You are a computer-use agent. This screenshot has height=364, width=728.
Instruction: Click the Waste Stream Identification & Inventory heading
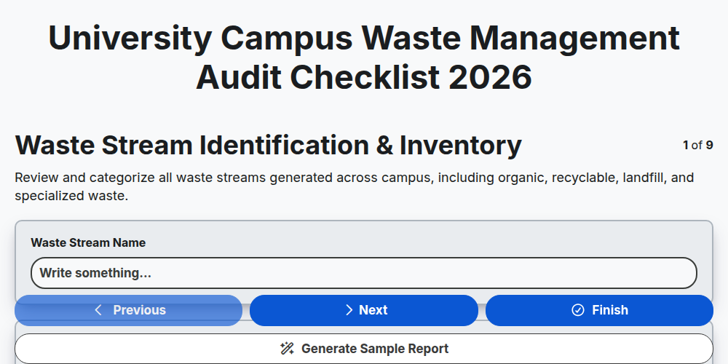tap(269, 146)
